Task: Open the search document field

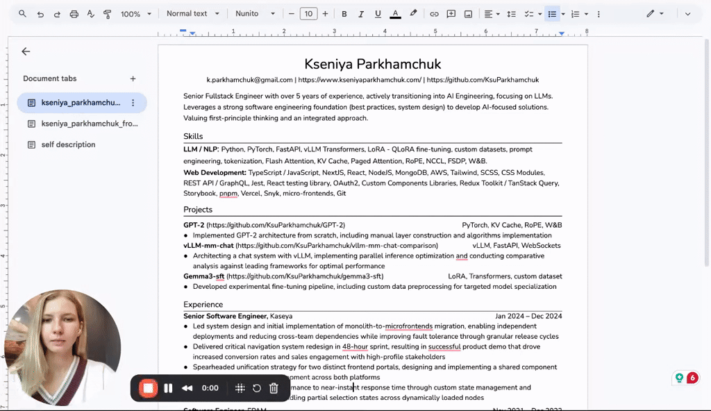Action: coord(21,13)
